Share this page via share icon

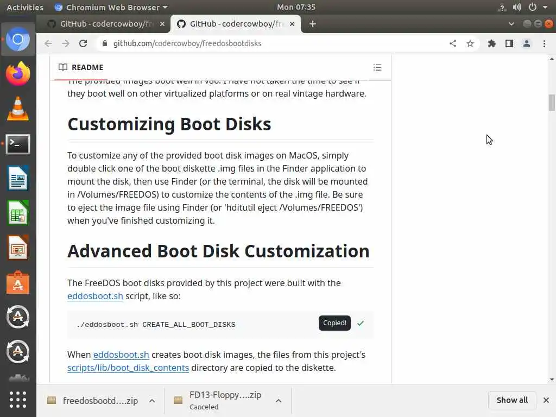click(453, 43)
